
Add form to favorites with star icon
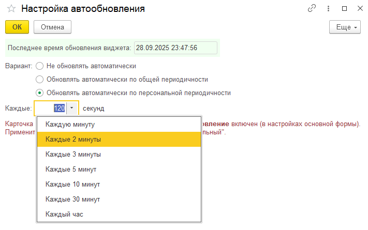(x=11, y=9)
